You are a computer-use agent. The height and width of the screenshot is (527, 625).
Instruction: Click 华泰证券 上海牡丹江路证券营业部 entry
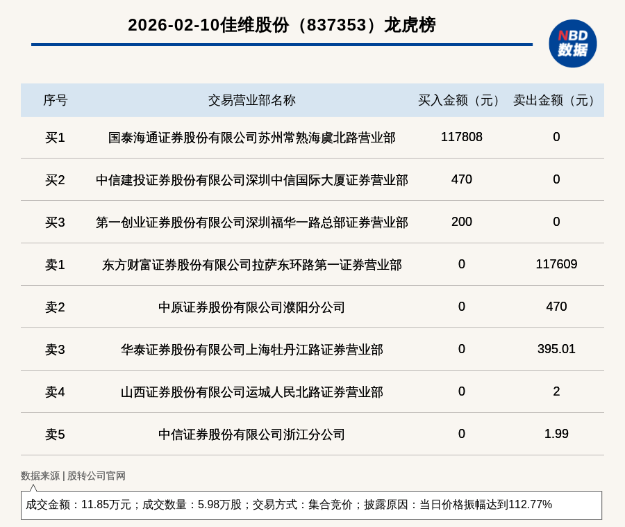[251, 350]
